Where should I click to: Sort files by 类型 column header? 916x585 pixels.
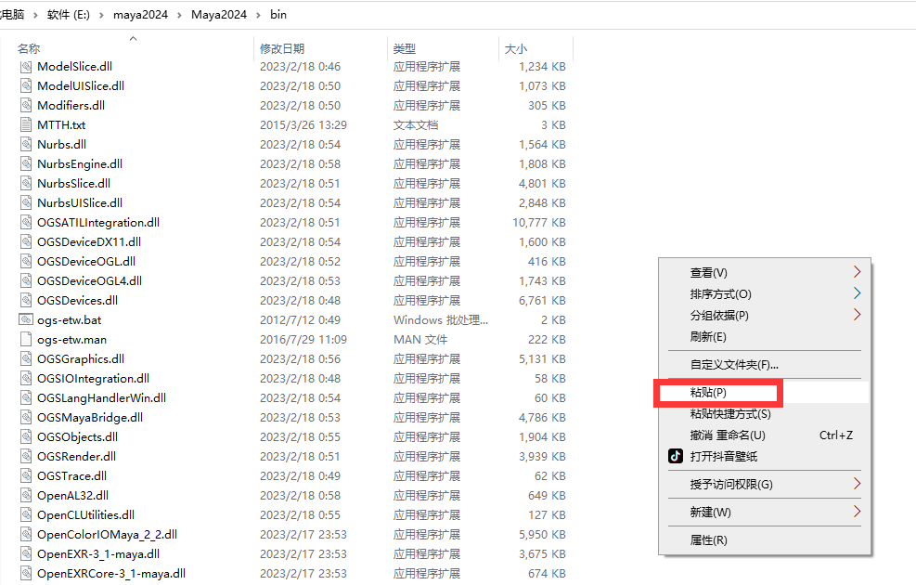[405, 48]
